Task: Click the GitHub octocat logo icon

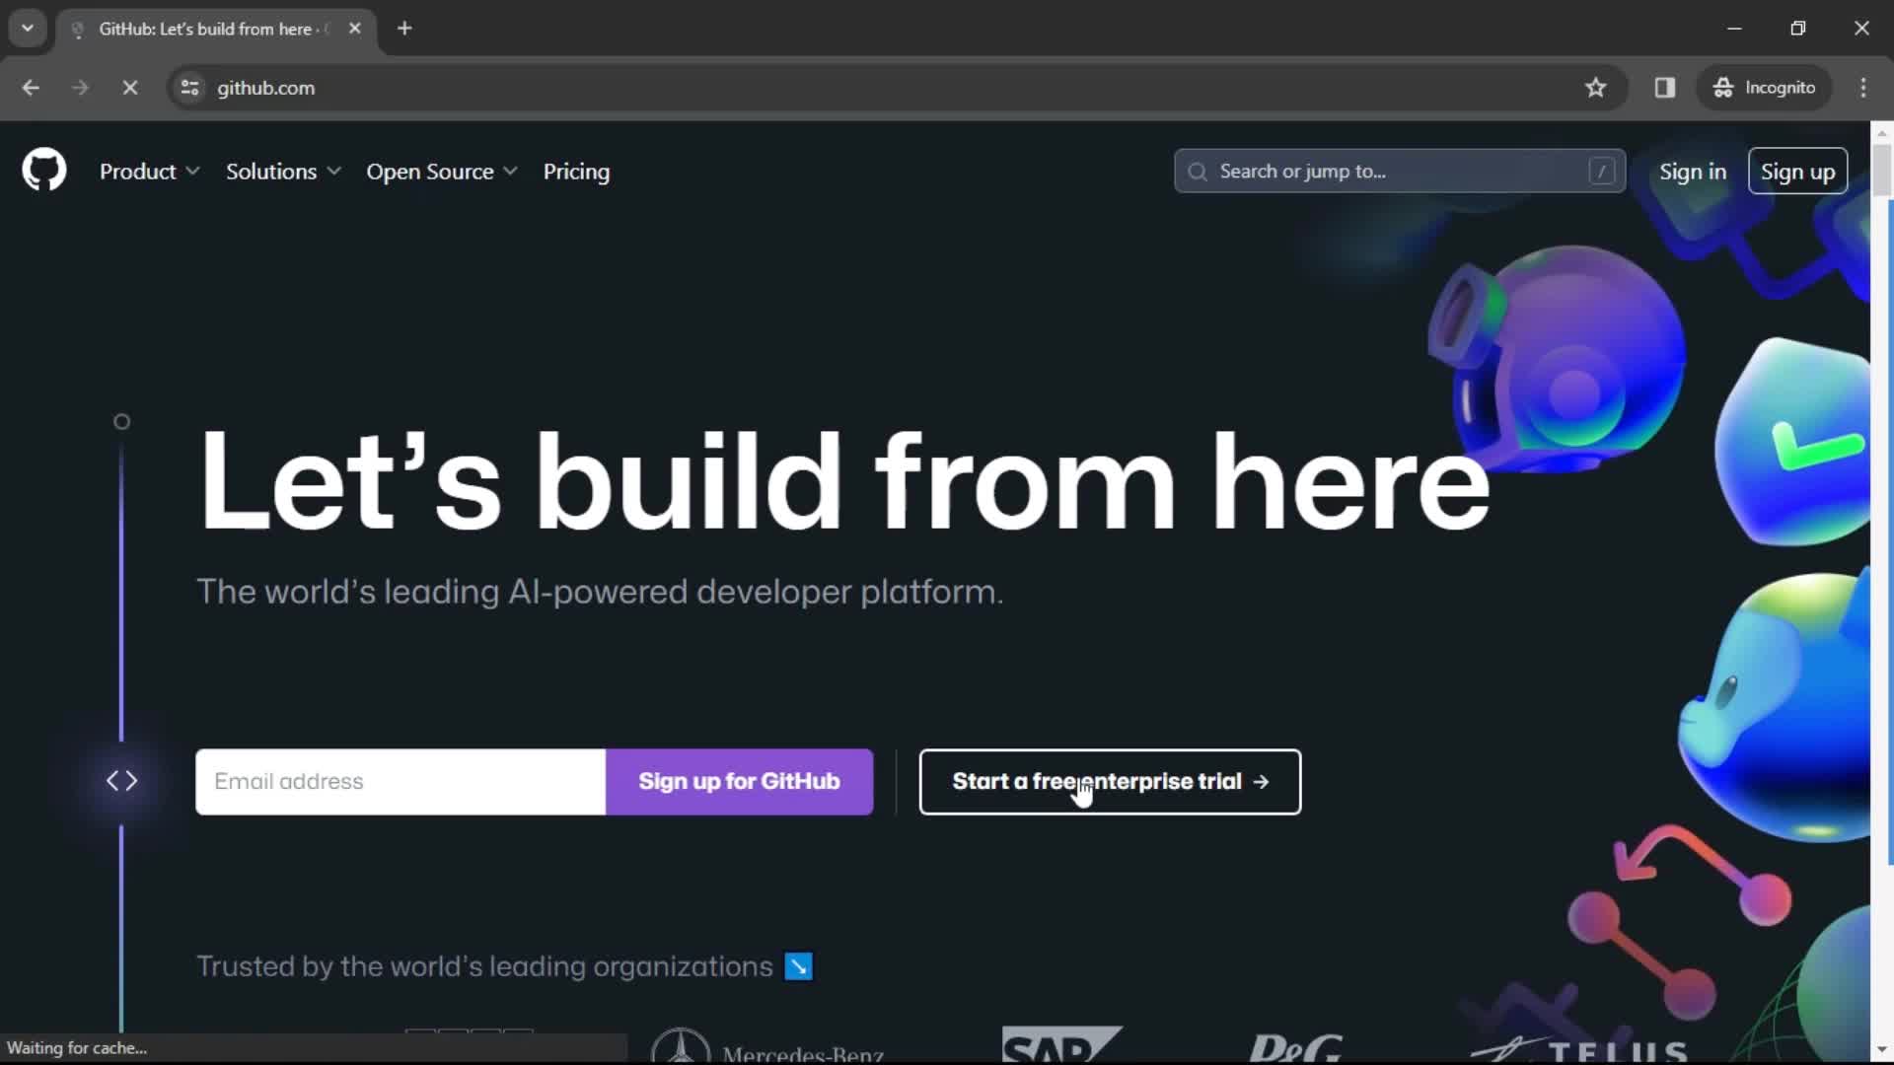Action: coord(43,171)
